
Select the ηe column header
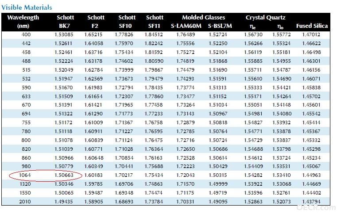pyautogui.click(x=253, y=27)
